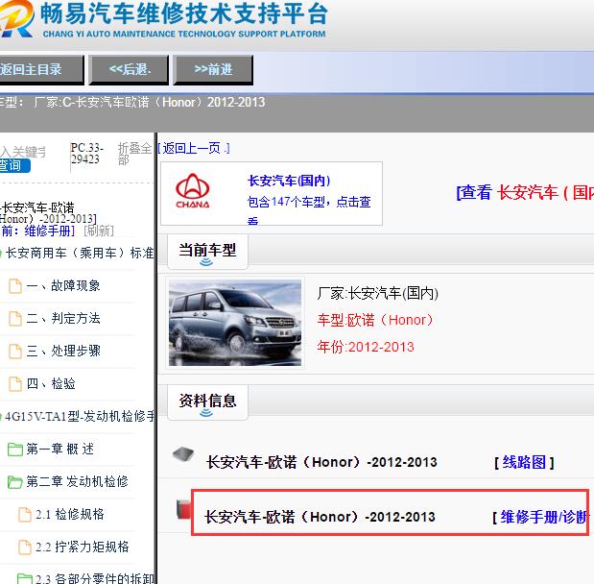Click the gray book icon beside 线路图 row
The height and width of the screenshot is (584, 594).
(183, 453)
